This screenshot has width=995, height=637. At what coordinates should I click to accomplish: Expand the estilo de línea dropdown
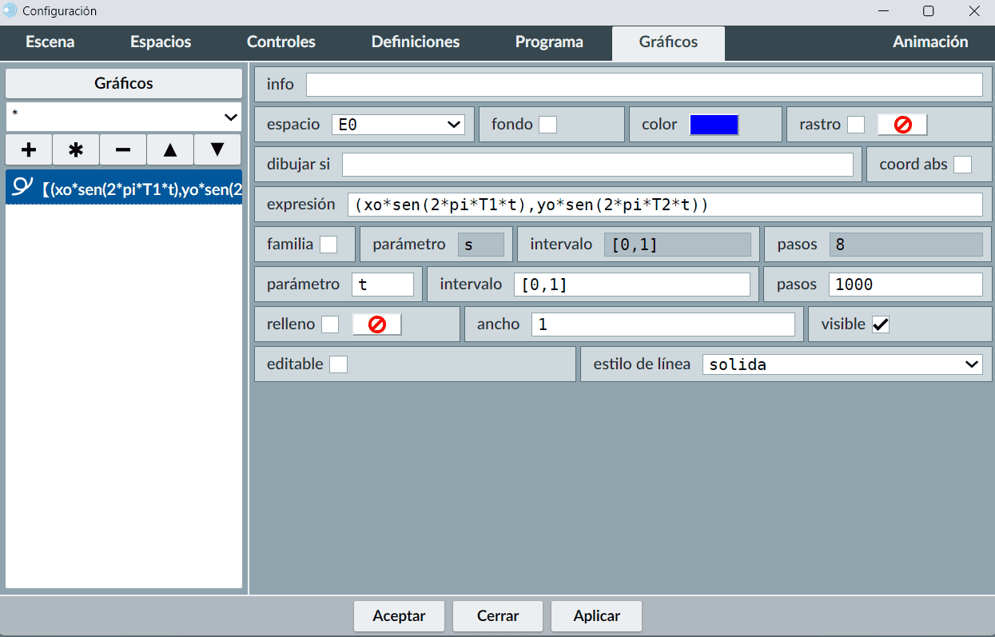[x=842, y=364]
